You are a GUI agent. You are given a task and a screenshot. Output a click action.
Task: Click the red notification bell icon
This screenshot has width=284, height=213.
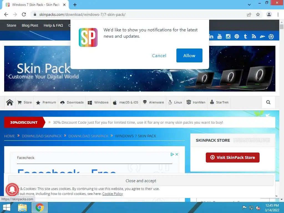point(12,189)
